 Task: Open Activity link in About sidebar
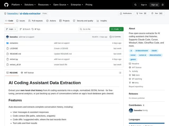[133, 71]
